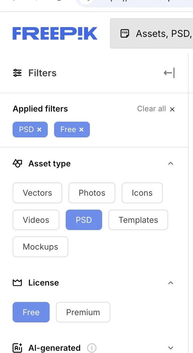Click the Asset type shapes icon

[17, 164]
